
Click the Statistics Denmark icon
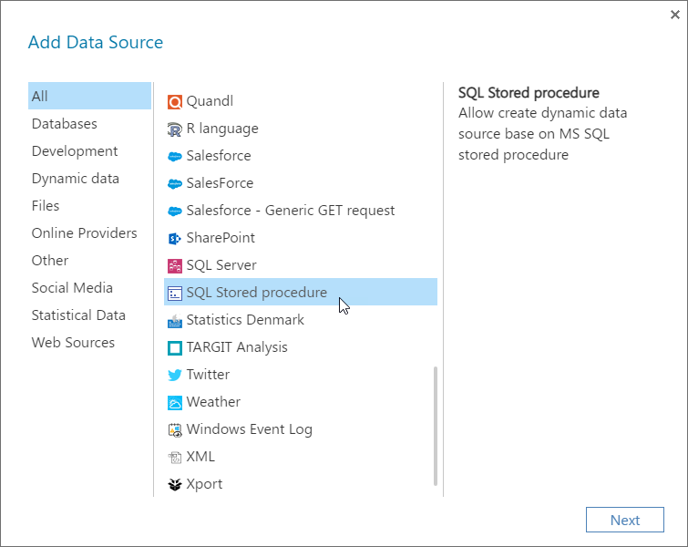point(175,321)
